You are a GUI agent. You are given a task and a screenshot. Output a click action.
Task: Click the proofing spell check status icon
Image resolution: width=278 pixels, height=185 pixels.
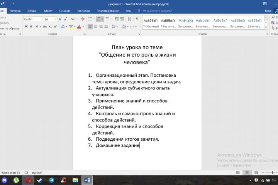(26, 172)
